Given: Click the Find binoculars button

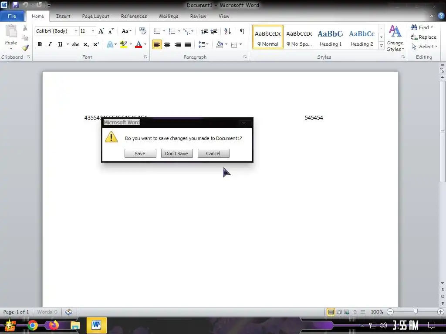Looking at the screenshot, I should pos(422,27).
